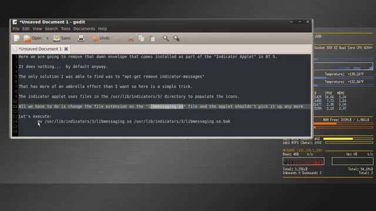This screenshot has height=211, width=376.
Task: Open the Edit menu
Action: 26,29
